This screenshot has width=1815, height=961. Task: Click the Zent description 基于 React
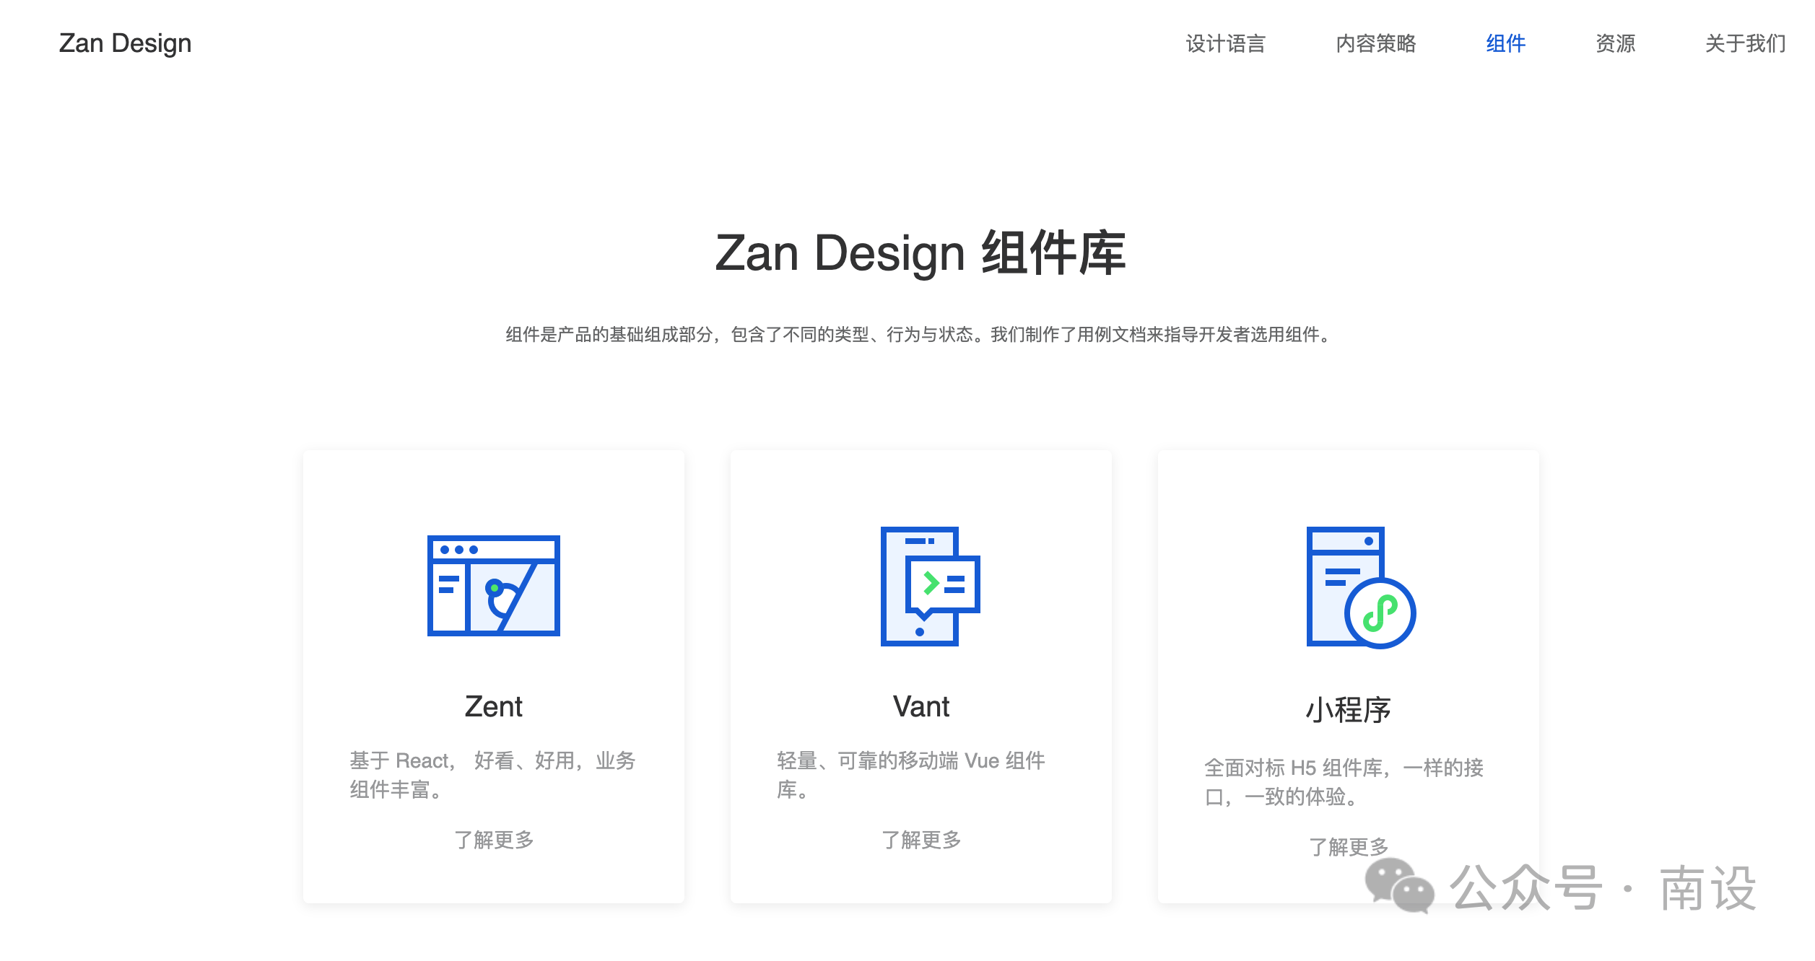(x=492, y=775)
